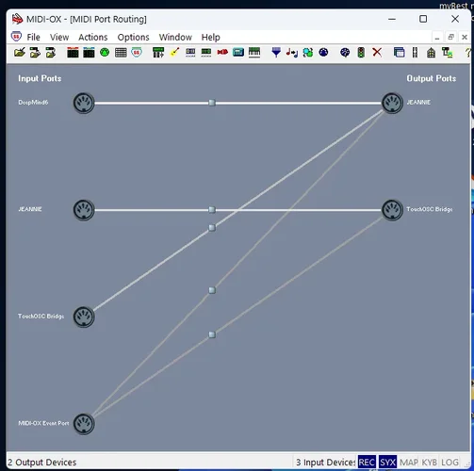Toggle the LOG status bar indicator
474x471 pixels.
449,463
